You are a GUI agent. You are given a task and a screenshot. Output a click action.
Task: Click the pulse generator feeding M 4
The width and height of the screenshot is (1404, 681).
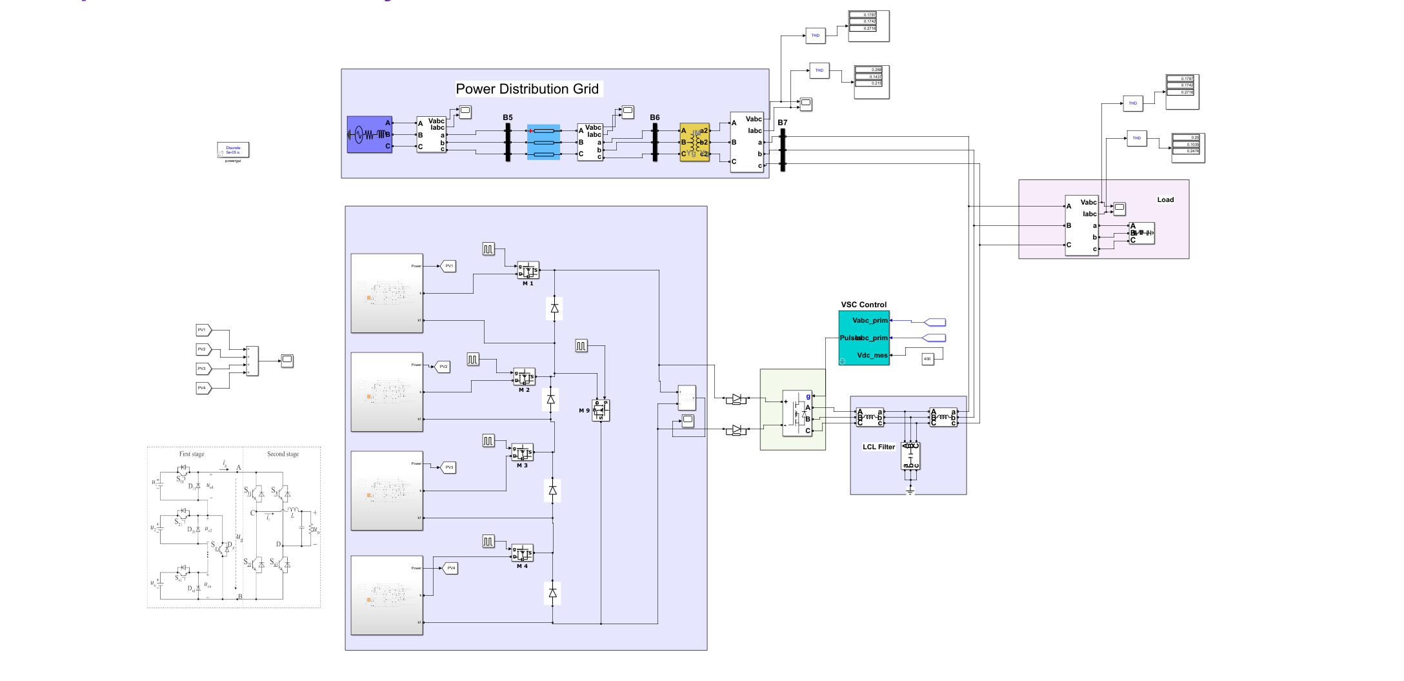[x=488, y=542]
